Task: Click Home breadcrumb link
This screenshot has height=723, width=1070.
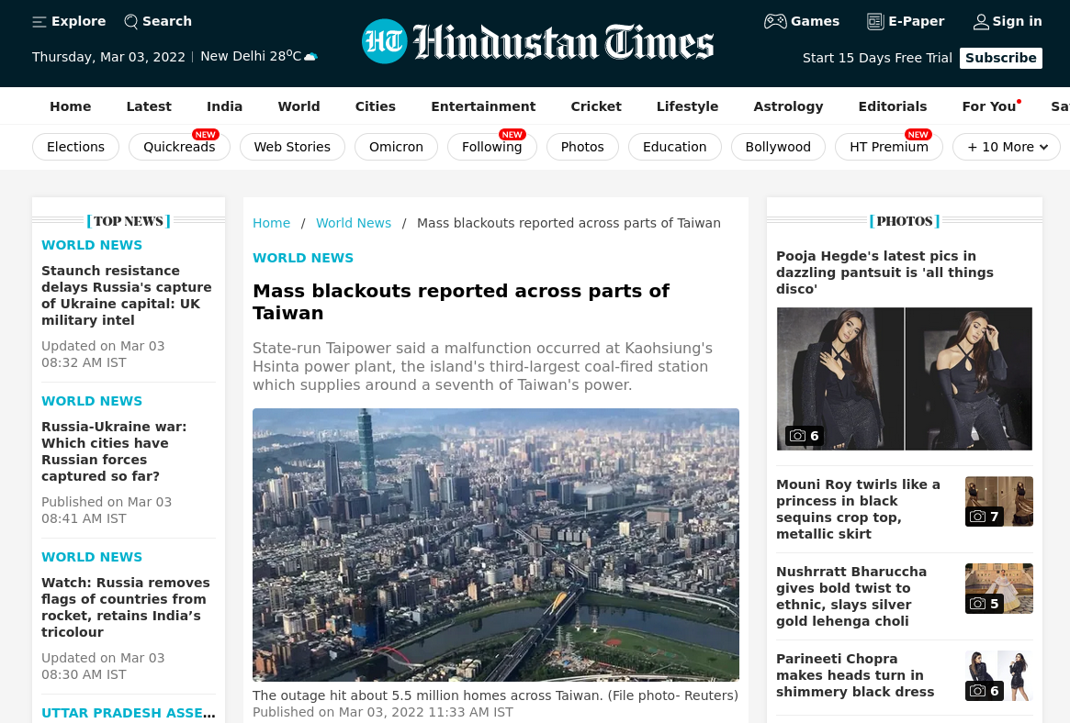Action: tap(272, 223)
